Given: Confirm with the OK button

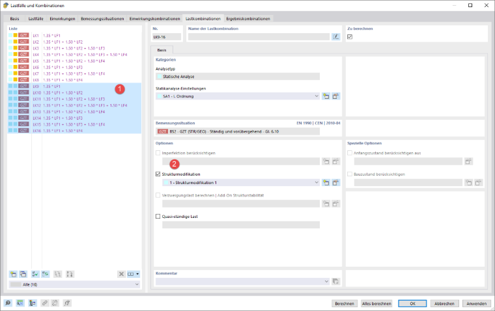Looking at the screenshot, I should [x=412, y=303].
